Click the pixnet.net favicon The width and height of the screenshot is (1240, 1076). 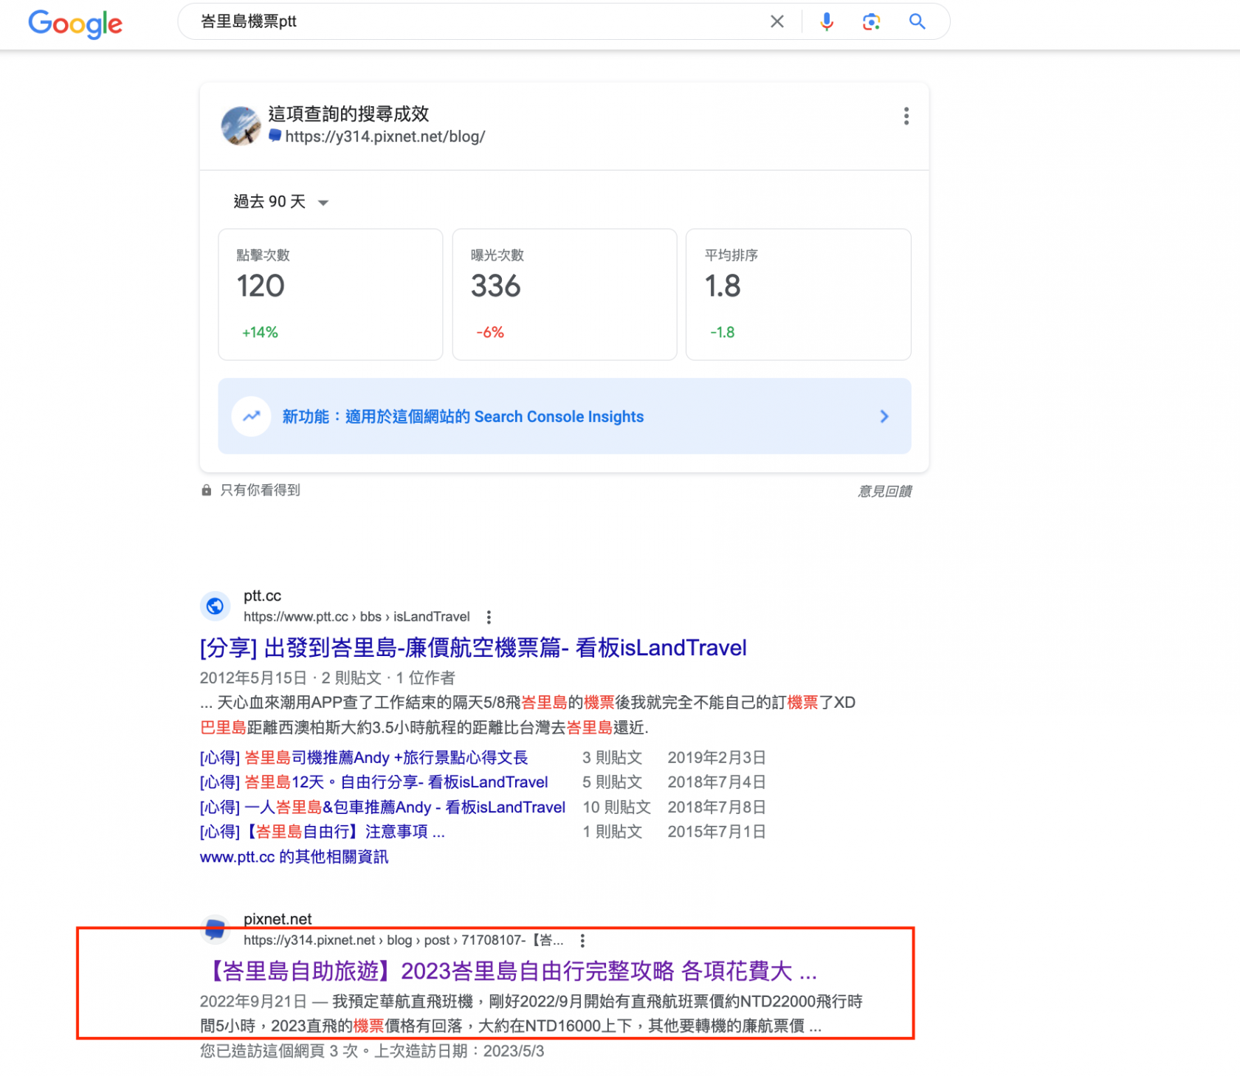[215, 929]
